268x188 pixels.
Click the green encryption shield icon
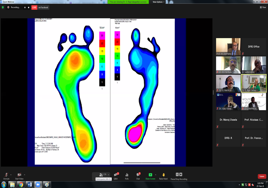[3, 8]
